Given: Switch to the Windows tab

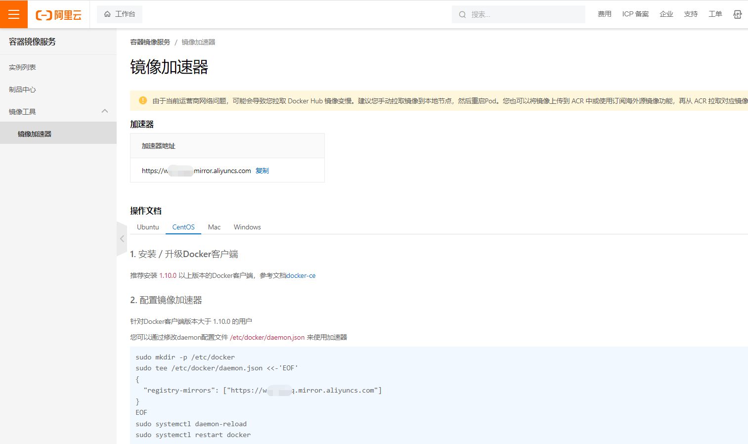Looking at the screenshot, I should (247, 227).
